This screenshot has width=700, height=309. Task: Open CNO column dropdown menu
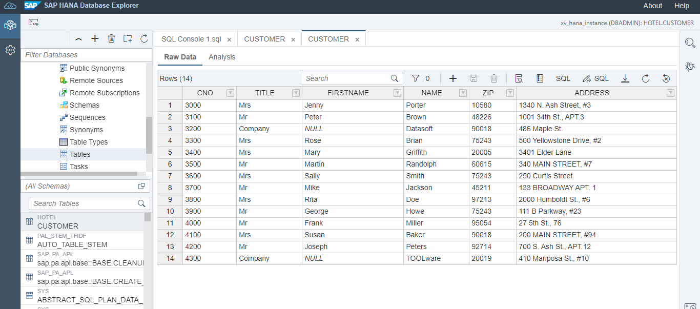click(x=231, y=93)
